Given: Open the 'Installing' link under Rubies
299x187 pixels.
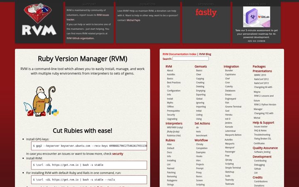Looking at the screenshot, I should pos(172,160).
